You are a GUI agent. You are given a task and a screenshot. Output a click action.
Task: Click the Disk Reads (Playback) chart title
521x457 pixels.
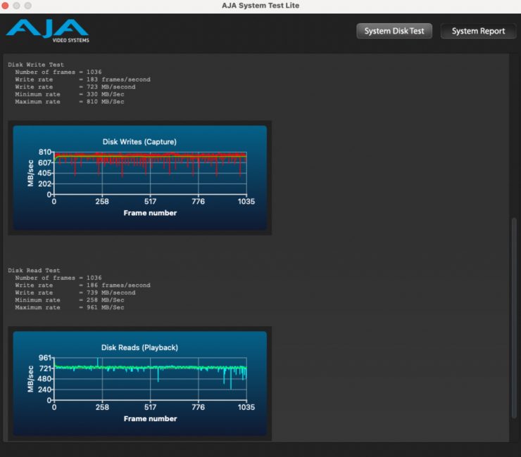tap(139, 347)
